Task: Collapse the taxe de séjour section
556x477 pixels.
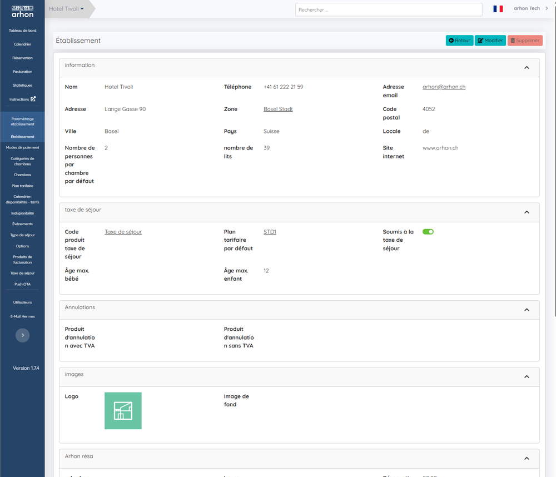Action: pos(527,212)
